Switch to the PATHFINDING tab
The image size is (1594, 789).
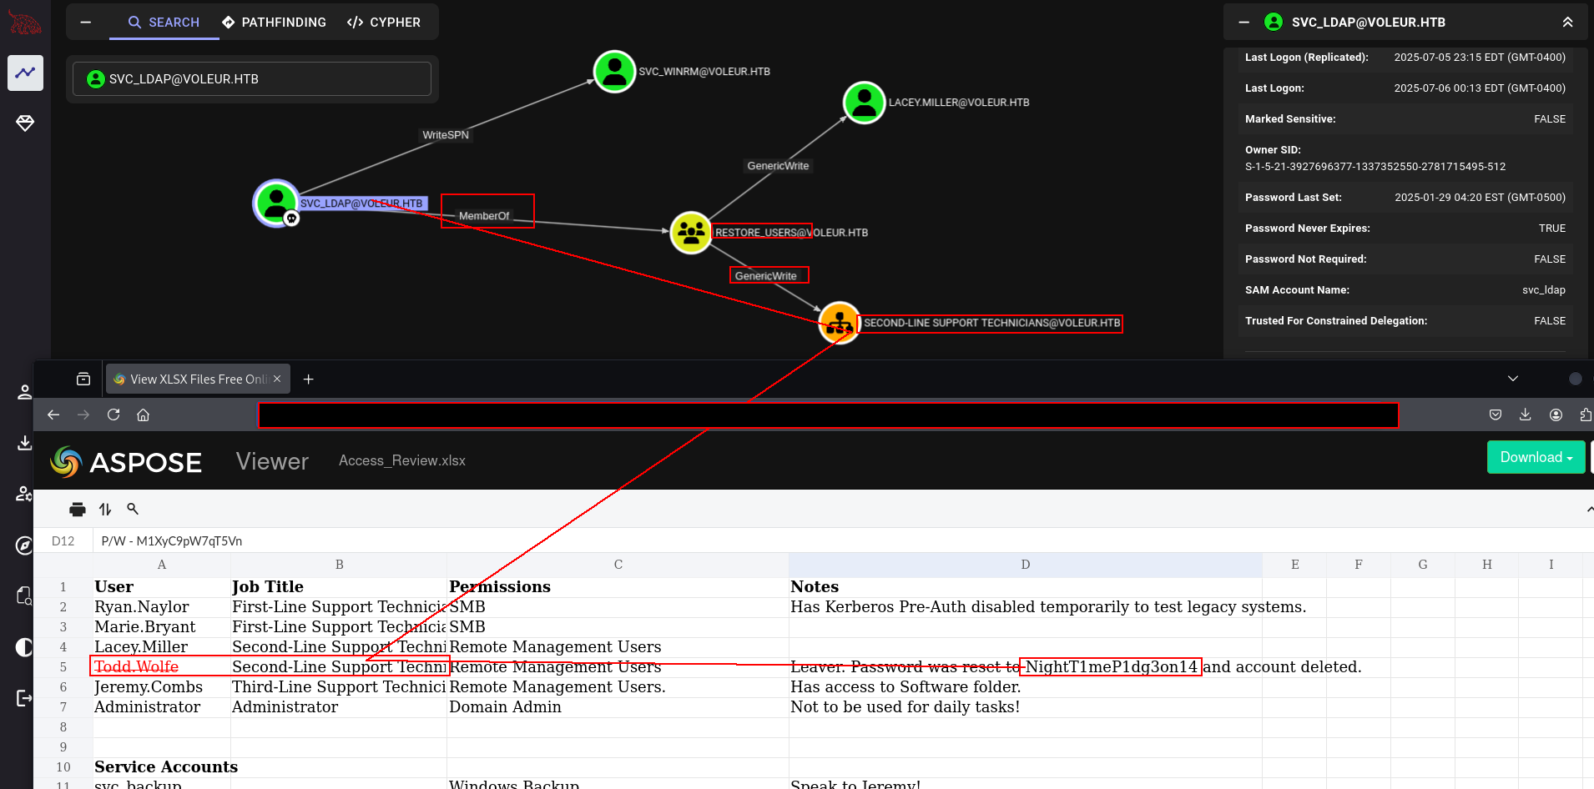pyautogui.click(x=275, y=23)
